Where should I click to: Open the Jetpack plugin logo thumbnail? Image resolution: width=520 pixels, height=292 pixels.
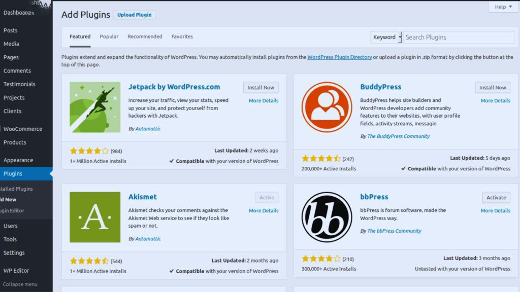(95, 107)
